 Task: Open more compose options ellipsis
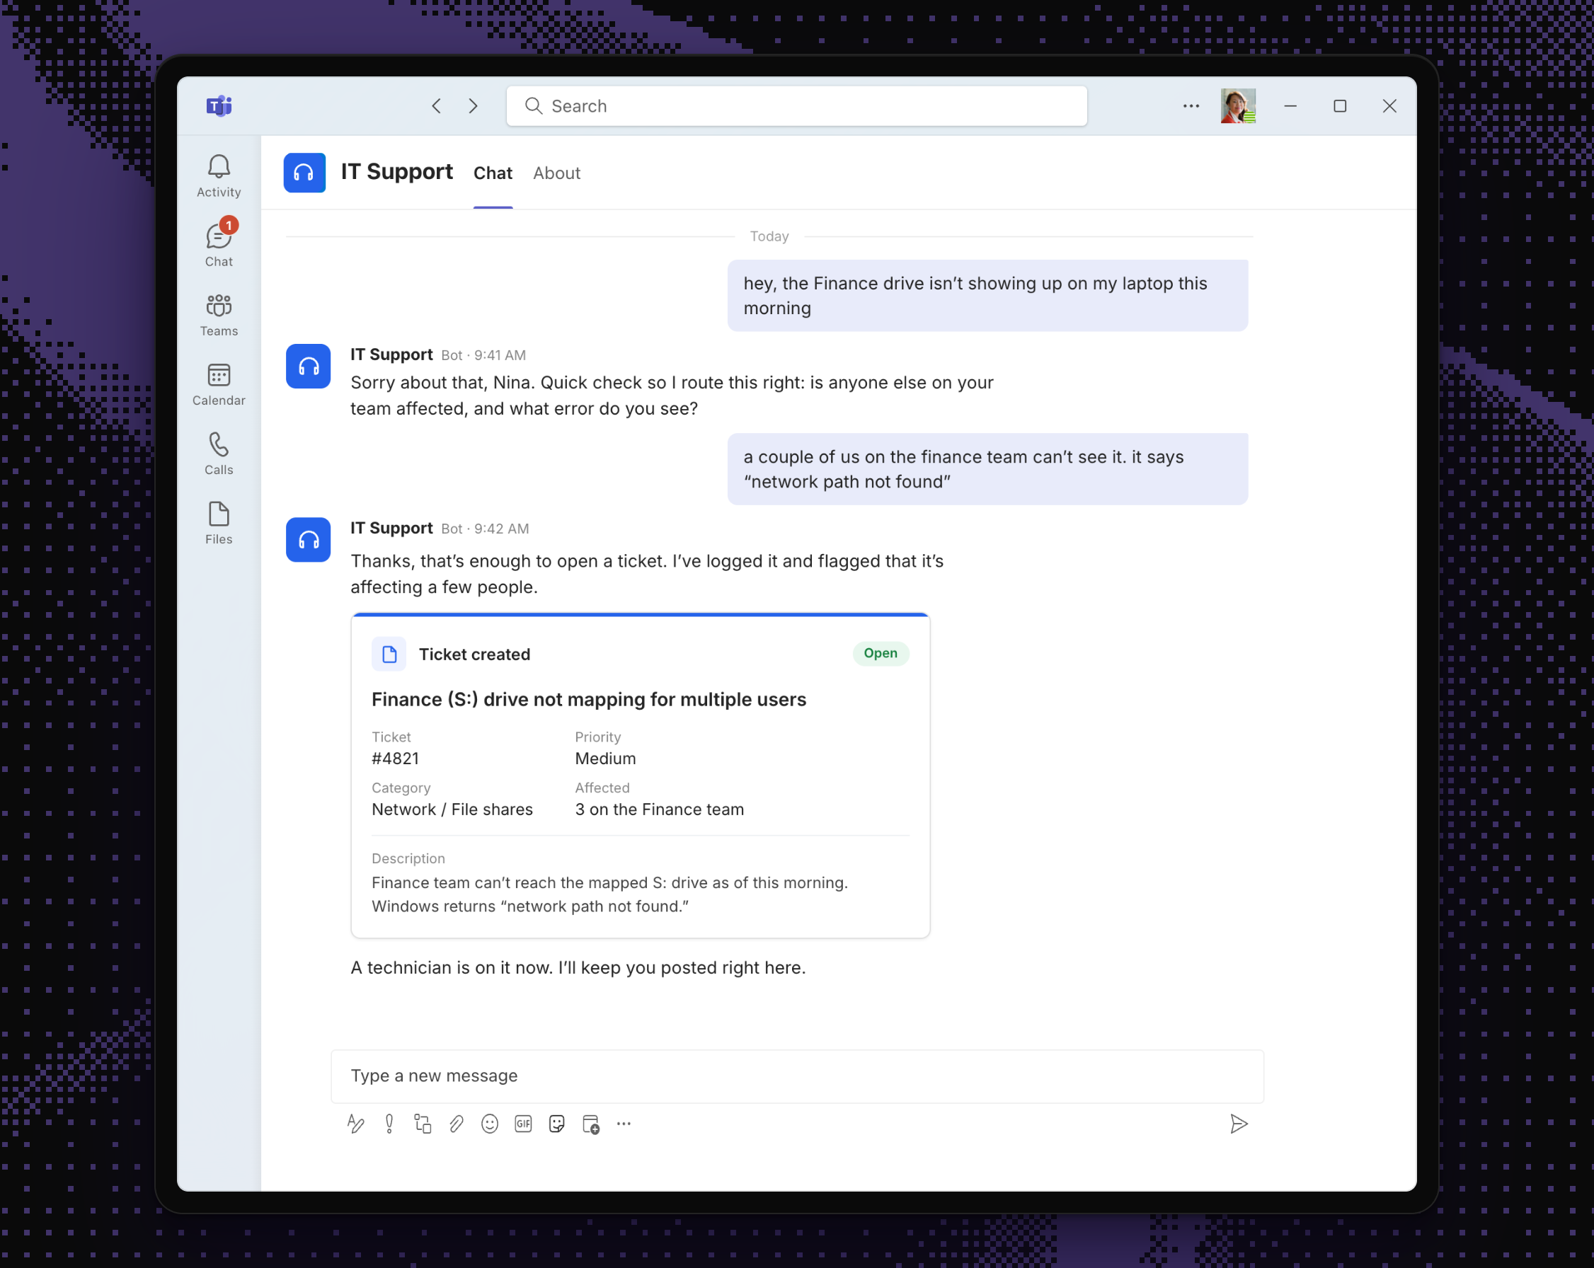[x=624, y=1124]
